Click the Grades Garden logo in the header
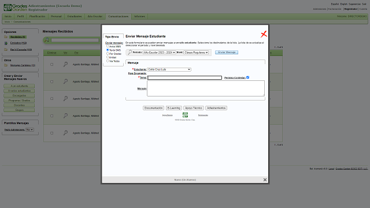 coord(15,8)
